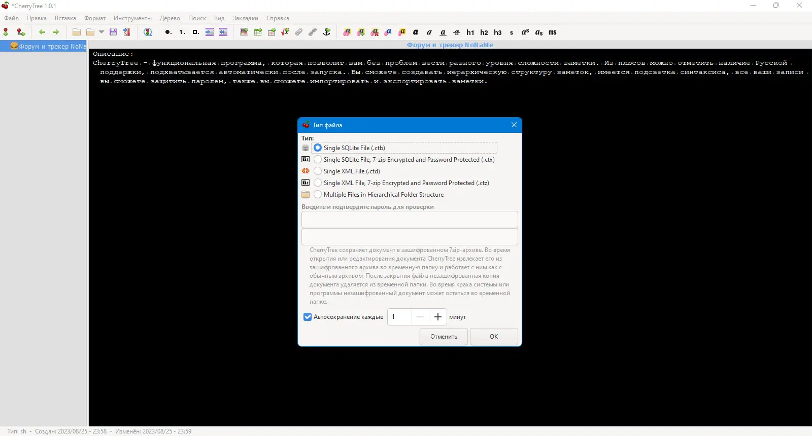The height and width of the screenshot is (436, 812).
Task: Close the Тип файла dialog
Action: pos(514,125)
